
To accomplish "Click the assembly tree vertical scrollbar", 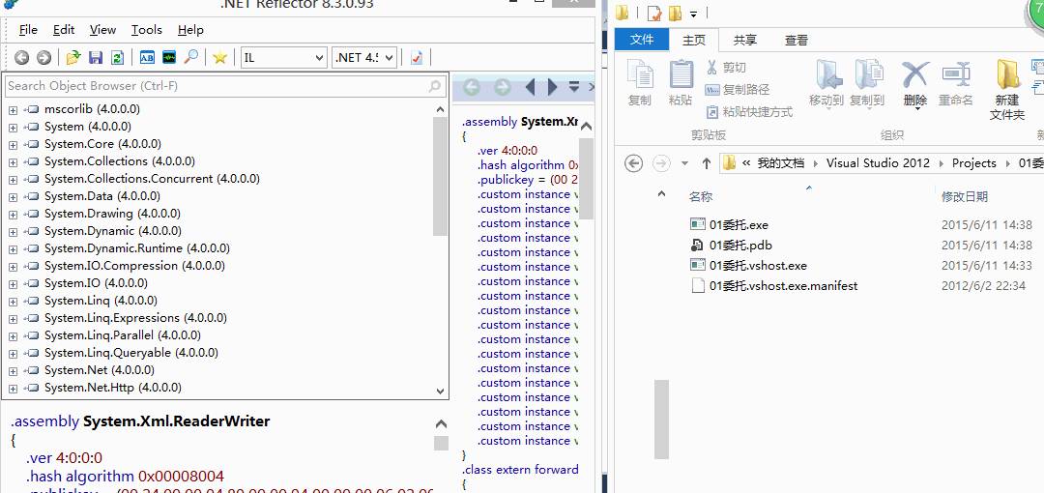I will (440, 176).
